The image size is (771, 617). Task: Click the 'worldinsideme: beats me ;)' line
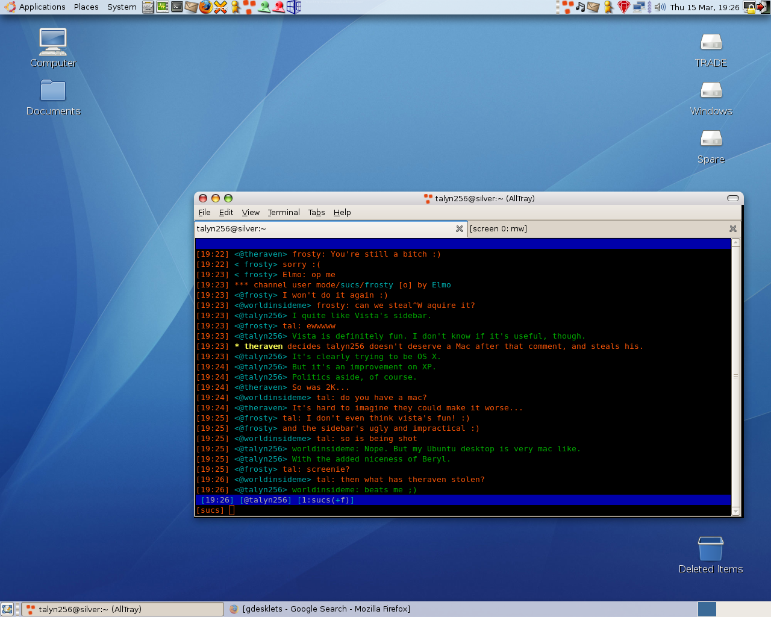(354, 490)
